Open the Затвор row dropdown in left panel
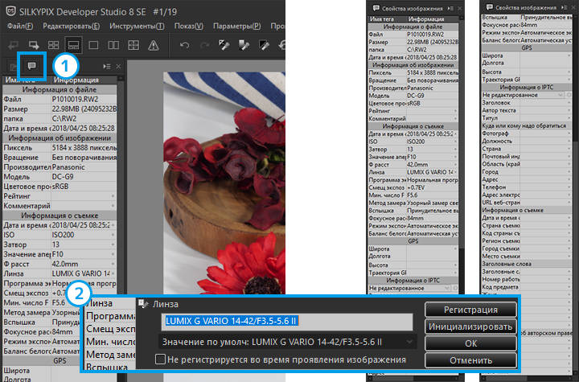The height and width of the screenshot is (382, 579). click(113, 244)
